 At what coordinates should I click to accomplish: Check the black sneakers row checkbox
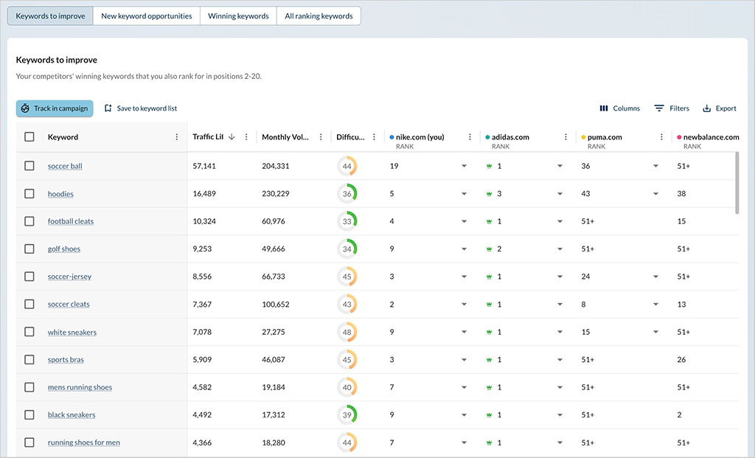pyautogui.click(x=29, y=414)
